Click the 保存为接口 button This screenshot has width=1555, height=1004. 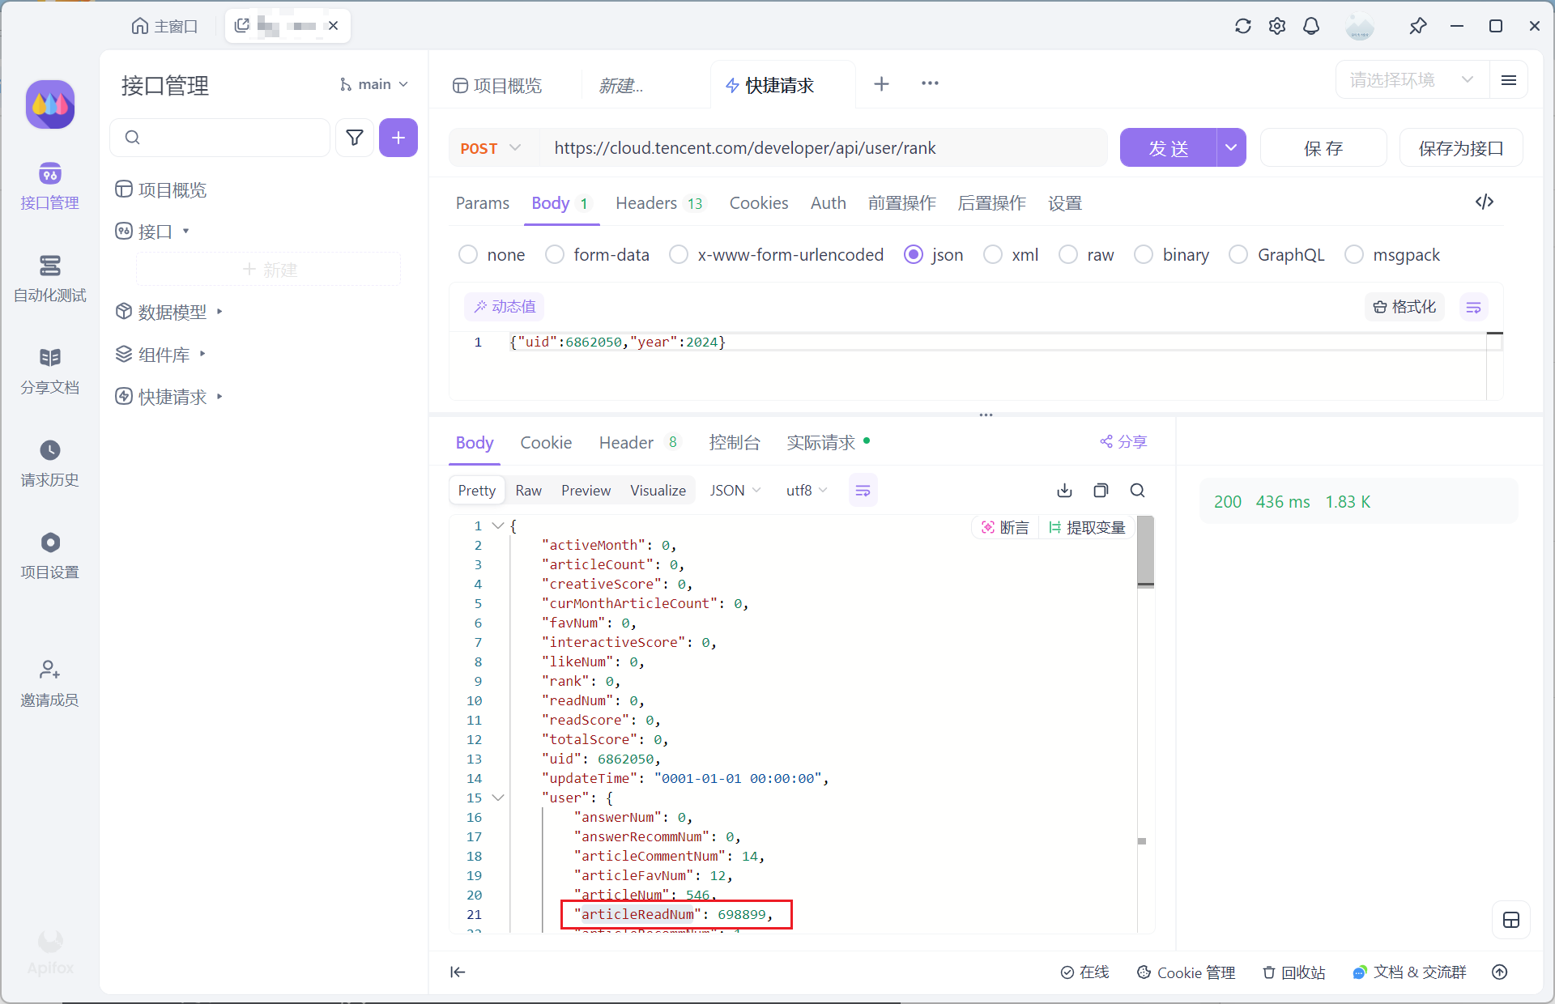click(x=1460, y=148)
